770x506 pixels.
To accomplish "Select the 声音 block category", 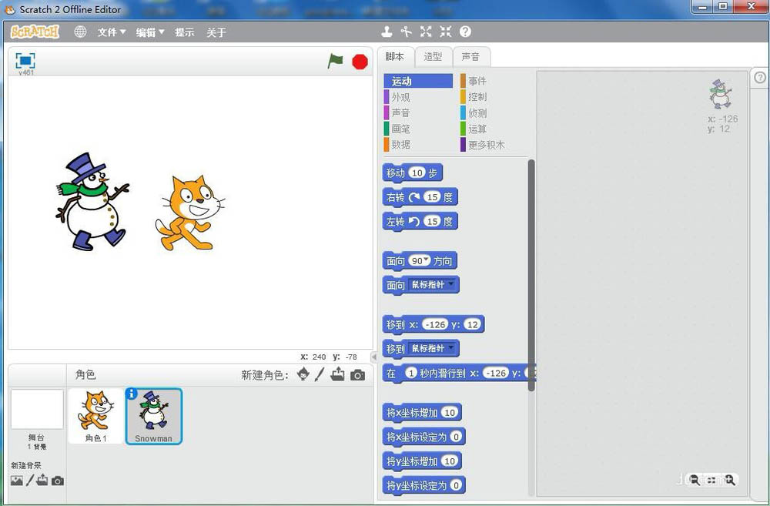I will [418, 113].
